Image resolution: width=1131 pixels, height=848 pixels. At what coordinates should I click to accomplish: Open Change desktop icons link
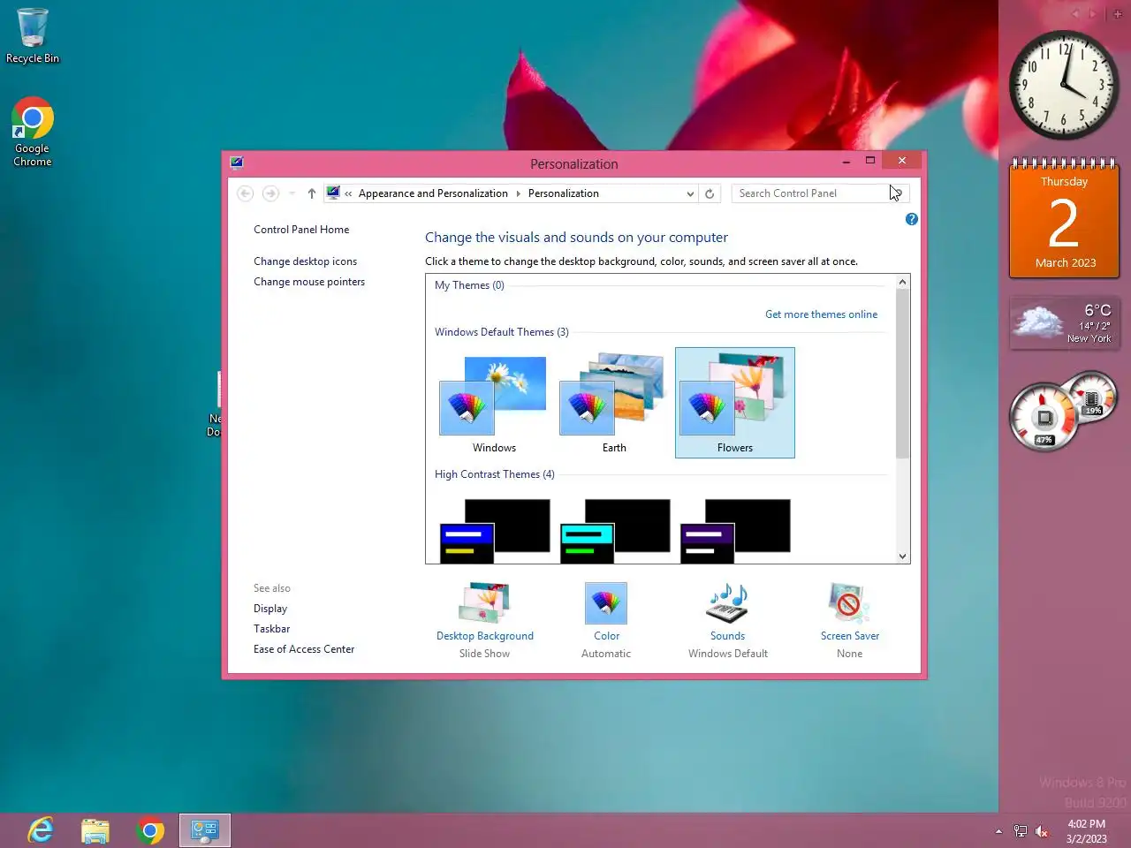click(x=305, y=261)
